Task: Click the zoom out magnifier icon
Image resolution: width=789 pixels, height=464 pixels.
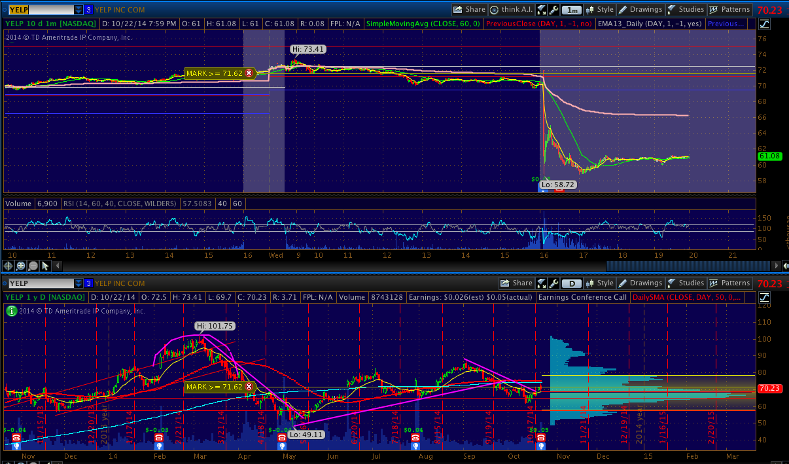Action: 33,266
